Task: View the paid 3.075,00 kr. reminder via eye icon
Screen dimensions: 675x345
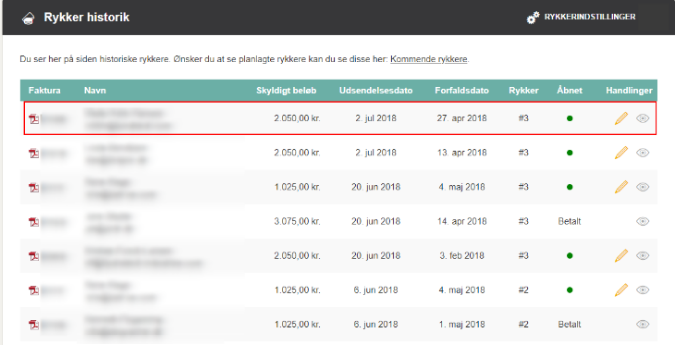Action: [643, 221]
